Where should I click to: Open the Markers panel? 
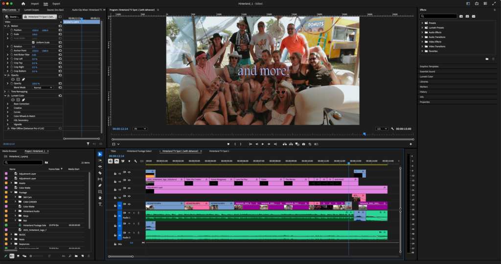point(424,87)
